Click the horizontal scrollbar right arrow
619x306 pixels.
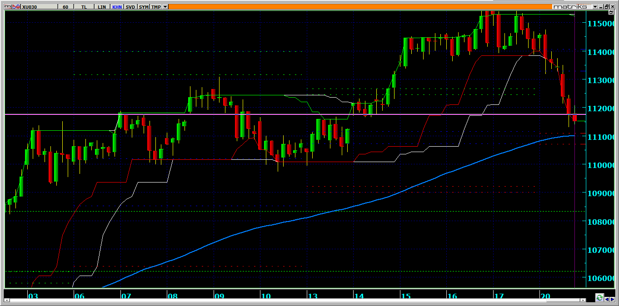(x=583, y=300)
